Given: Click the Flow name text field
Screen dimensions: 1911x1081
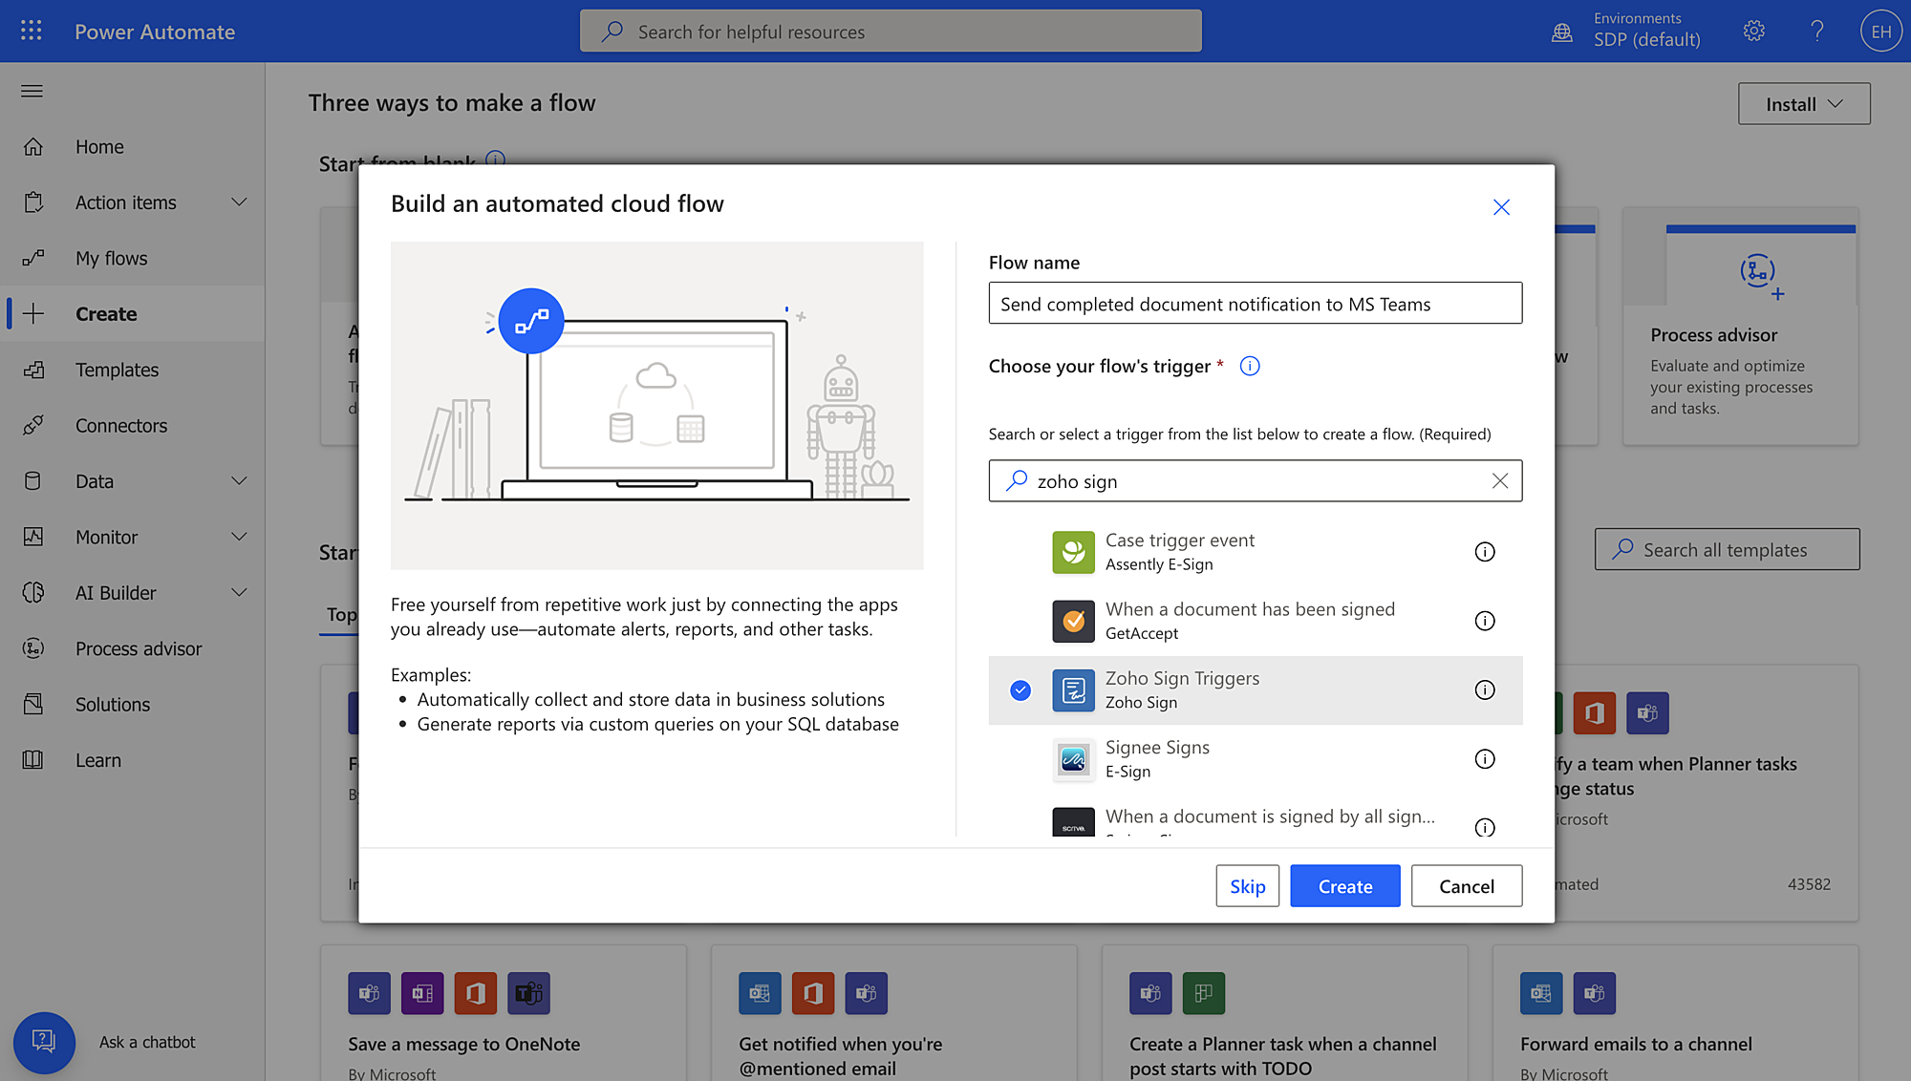Looking at the screenshot, I should click(1255, 304).
